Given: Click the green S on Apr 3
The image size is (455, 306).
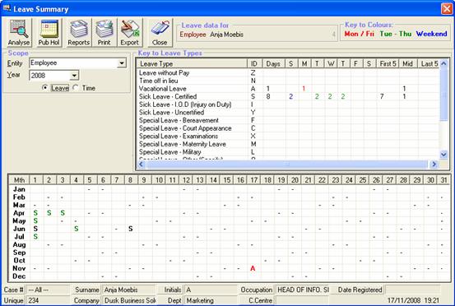Looking at the screenshot, I should [63, 213].
